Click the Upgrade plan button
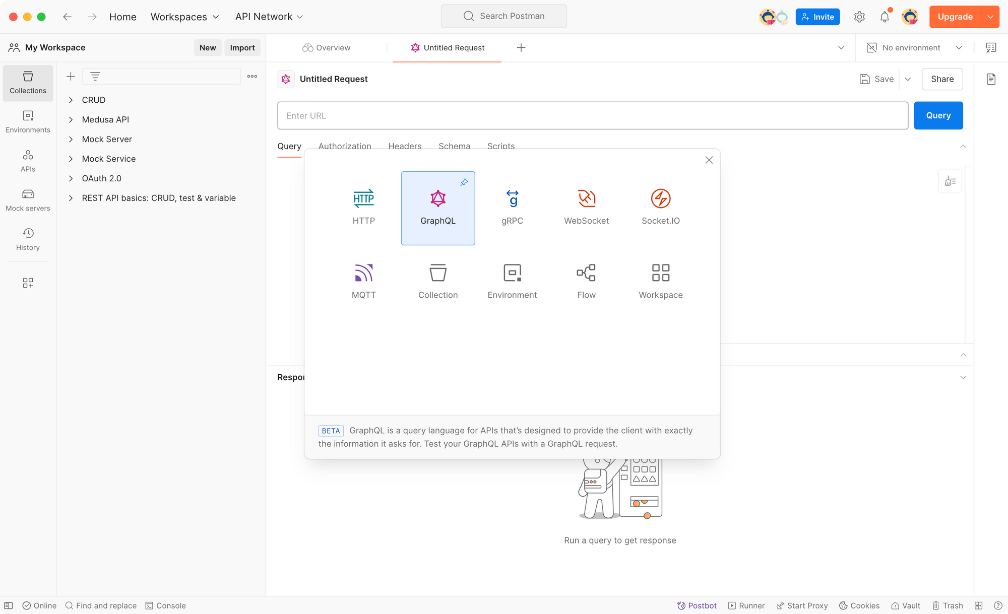 pyautogui.click(x=956, y=16)
